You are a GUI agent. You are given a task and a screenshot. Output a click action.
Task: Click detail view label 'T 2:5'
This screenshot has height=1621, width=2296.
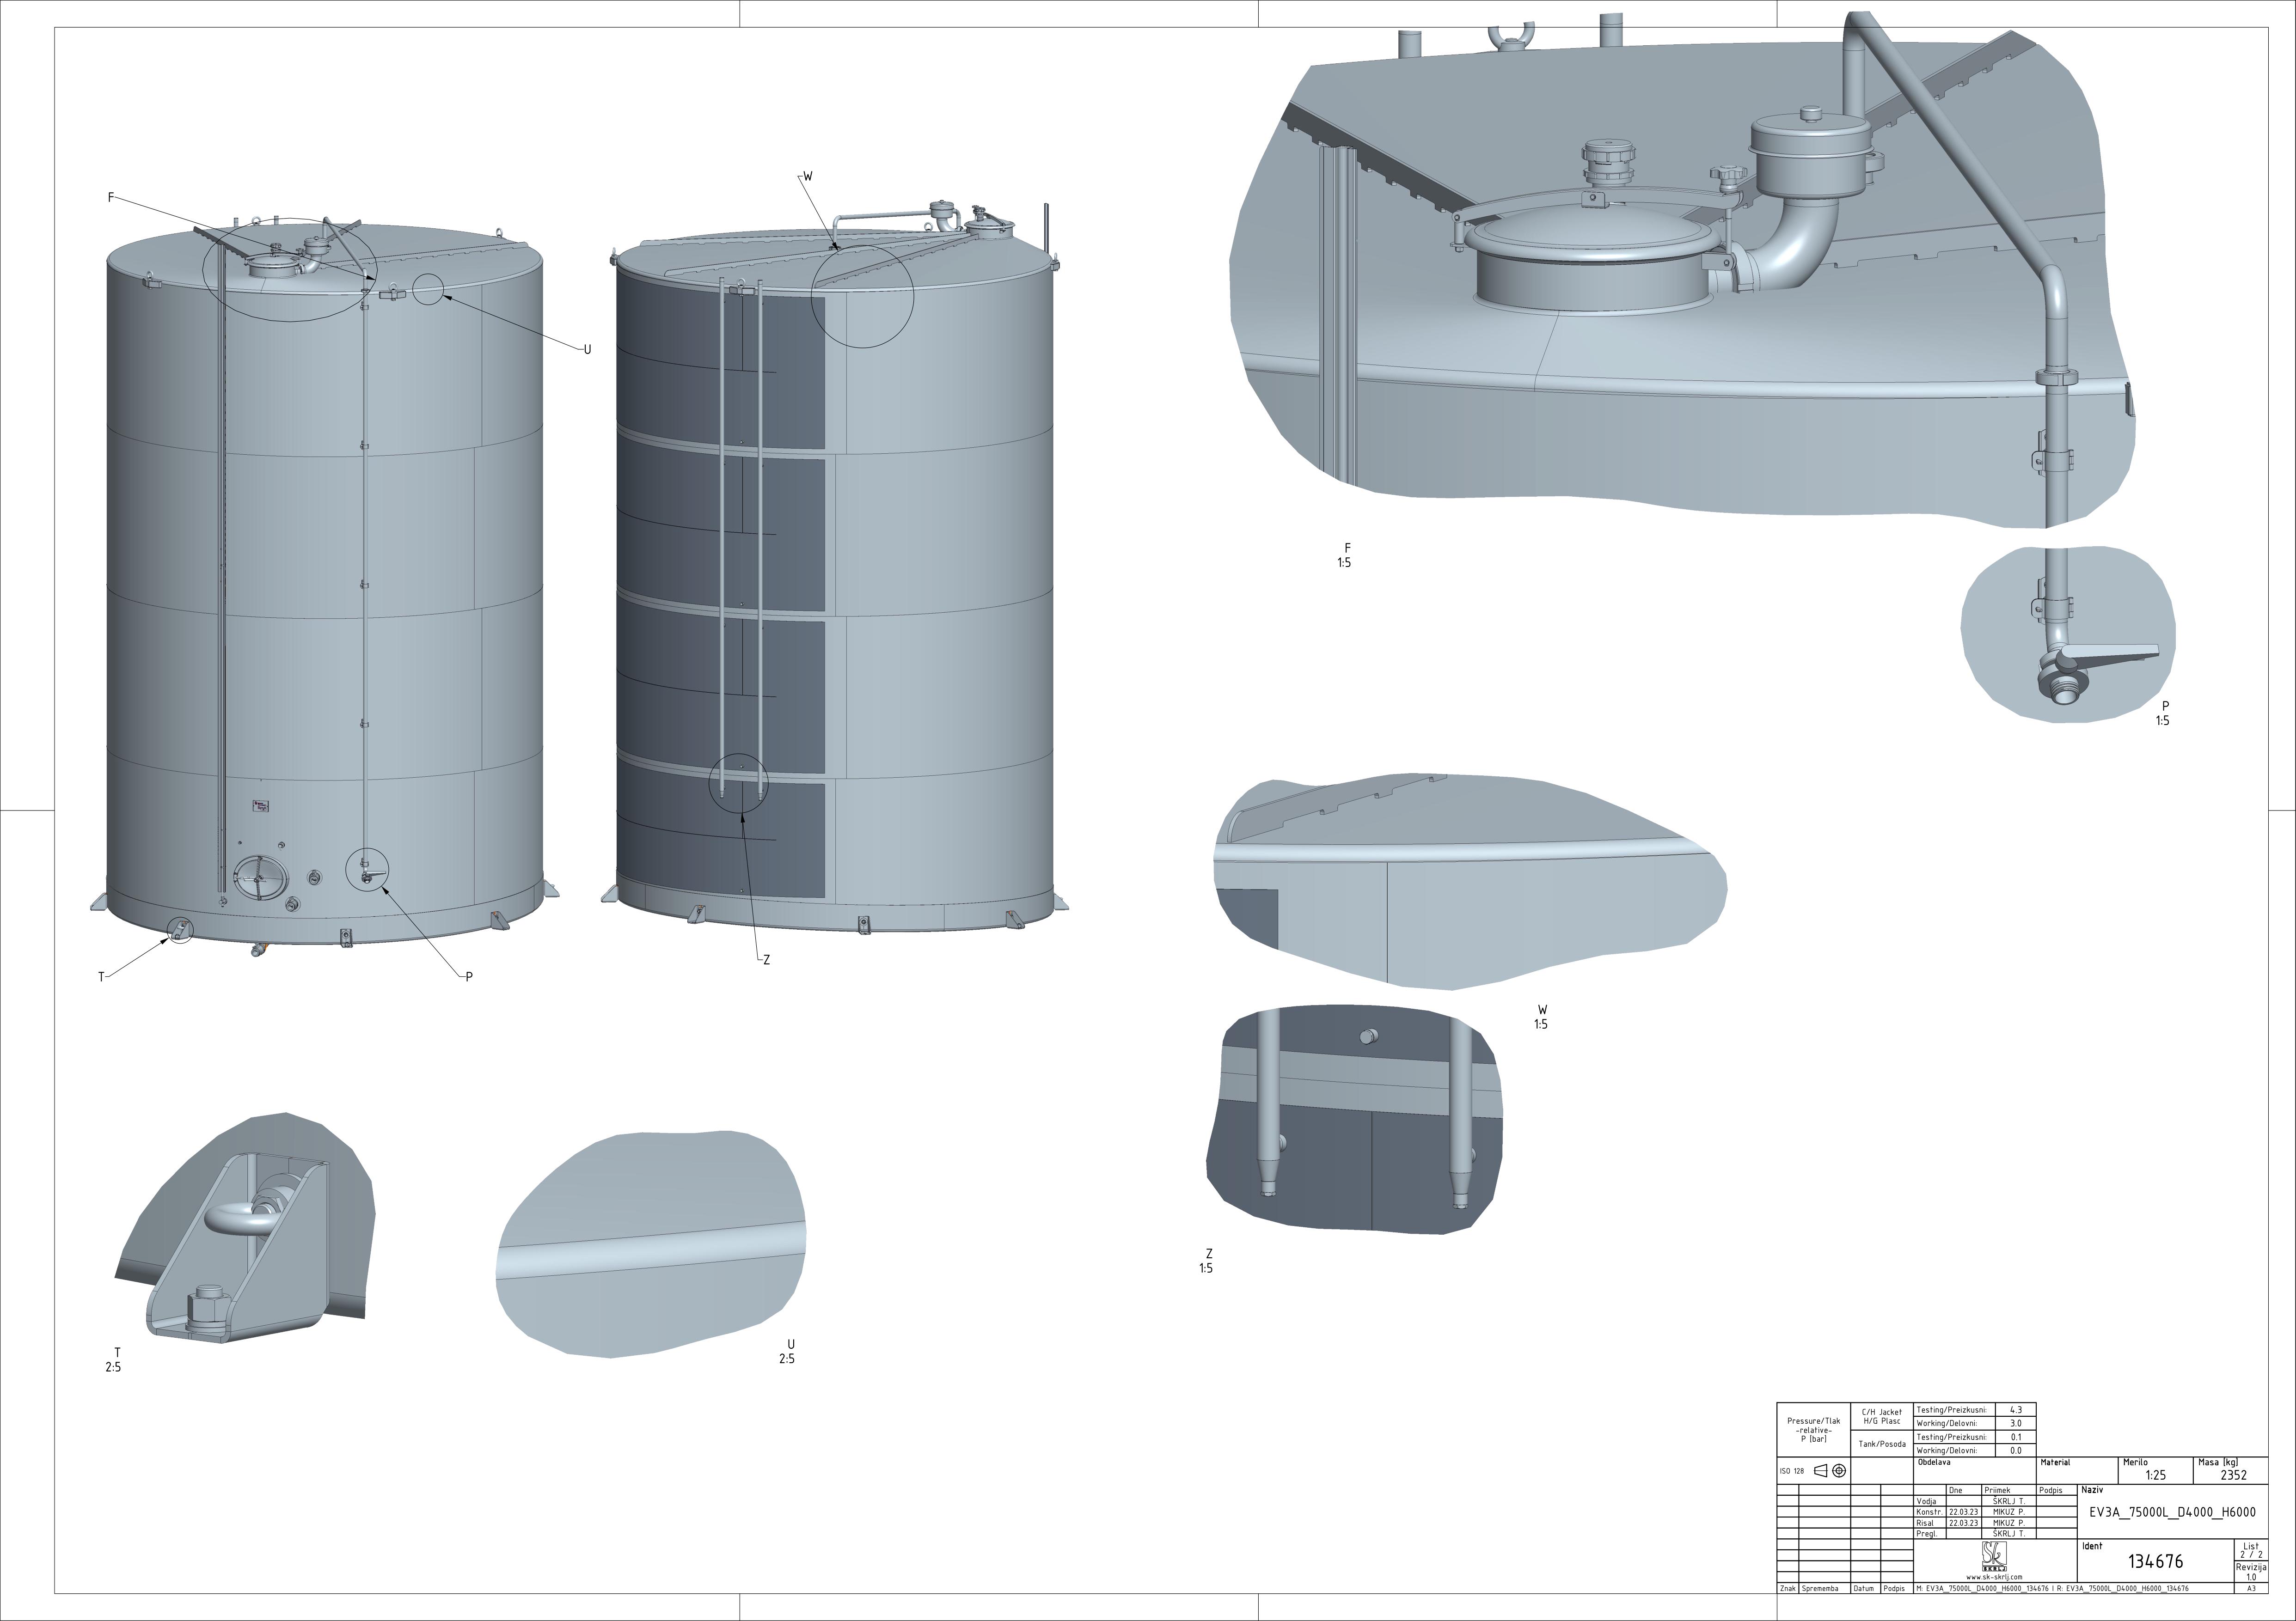click(114, 1360)
